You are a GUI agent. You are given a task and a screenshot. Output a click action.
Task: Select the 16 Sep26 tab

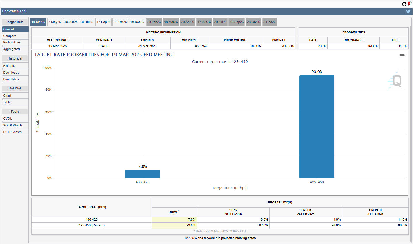(x=237, y=22)
